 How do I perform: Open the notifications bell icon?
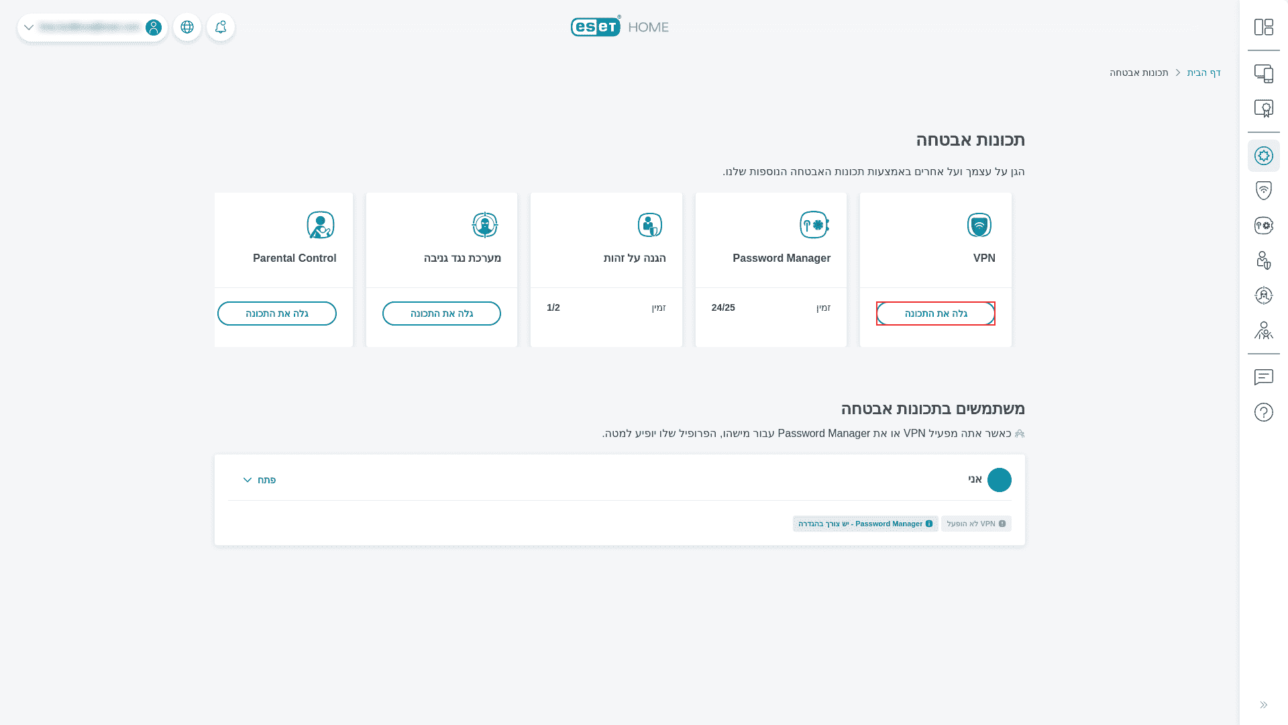pos(221,27)
